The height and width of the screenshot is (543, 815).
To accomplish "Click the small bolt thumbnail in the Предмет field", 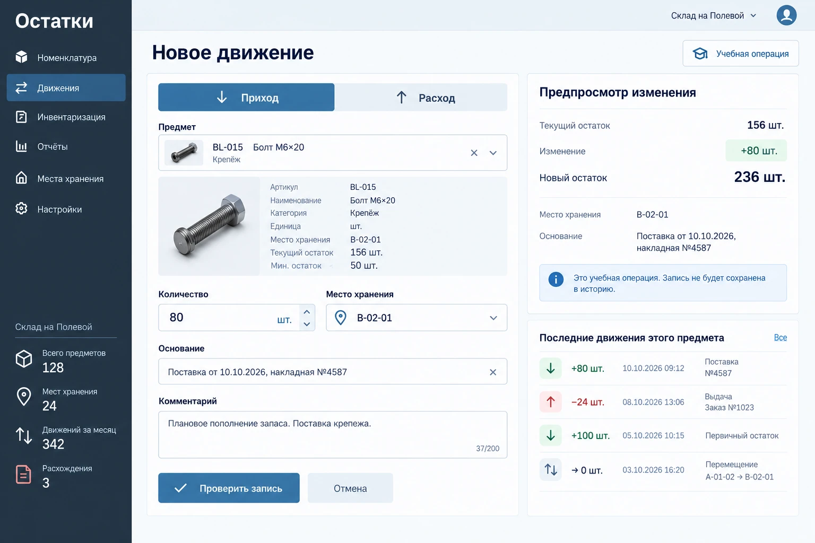I will click(184, 153).
